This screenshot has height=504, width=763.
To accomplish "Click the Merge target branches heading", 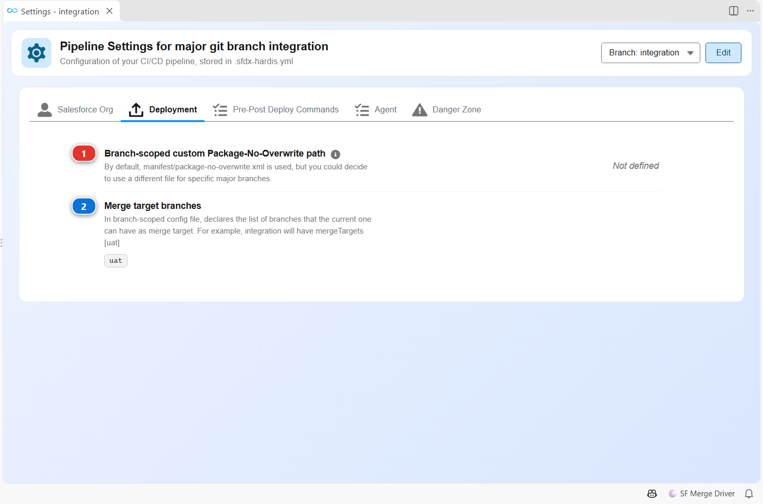I will coord(153,206).
